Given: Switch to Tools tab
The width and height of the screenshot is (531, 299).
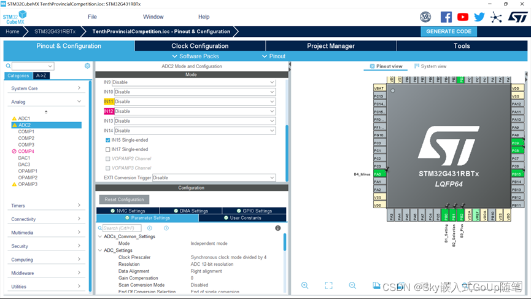Looking at the screenshot, I should coord(462,45).
